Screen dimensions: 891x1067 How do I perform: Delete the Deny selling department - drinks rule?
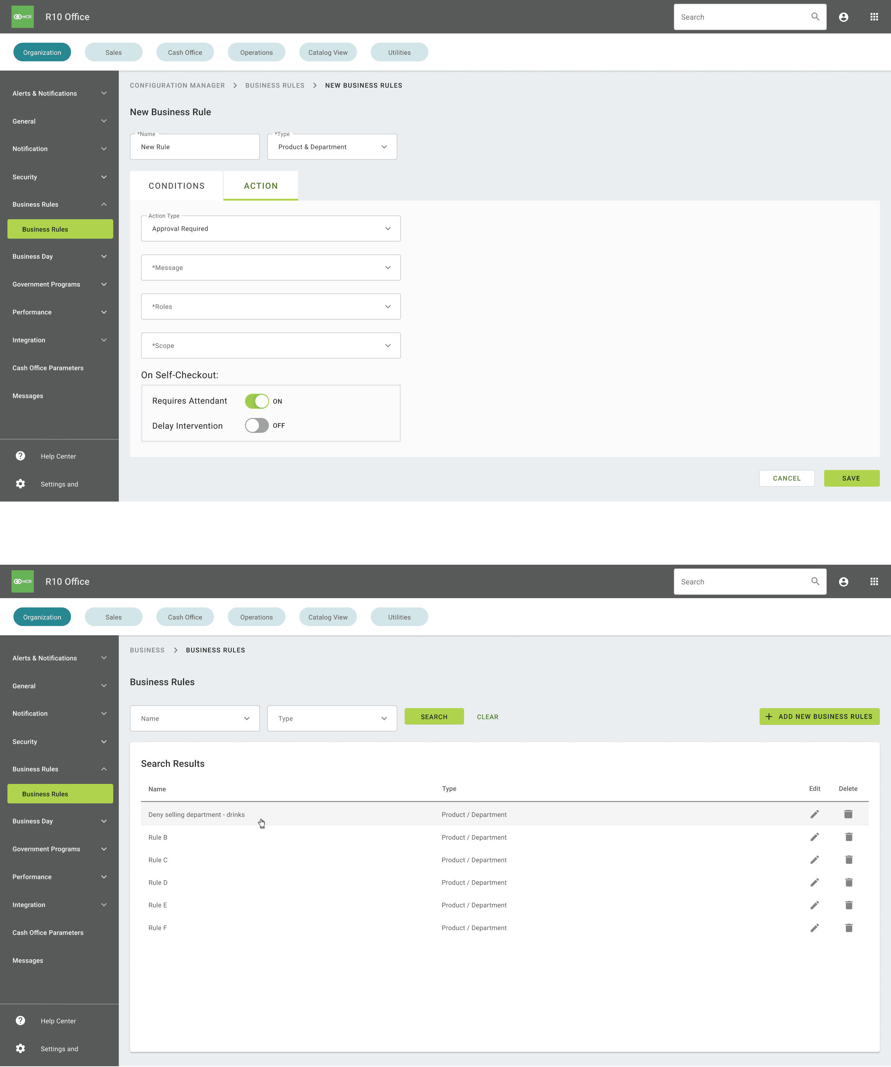(848, 814)
